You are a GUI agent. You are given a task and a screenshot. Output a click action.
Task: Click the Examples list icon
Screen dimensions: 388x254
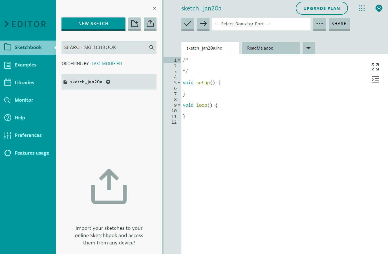pyautogui.click(x=8, y=65)
